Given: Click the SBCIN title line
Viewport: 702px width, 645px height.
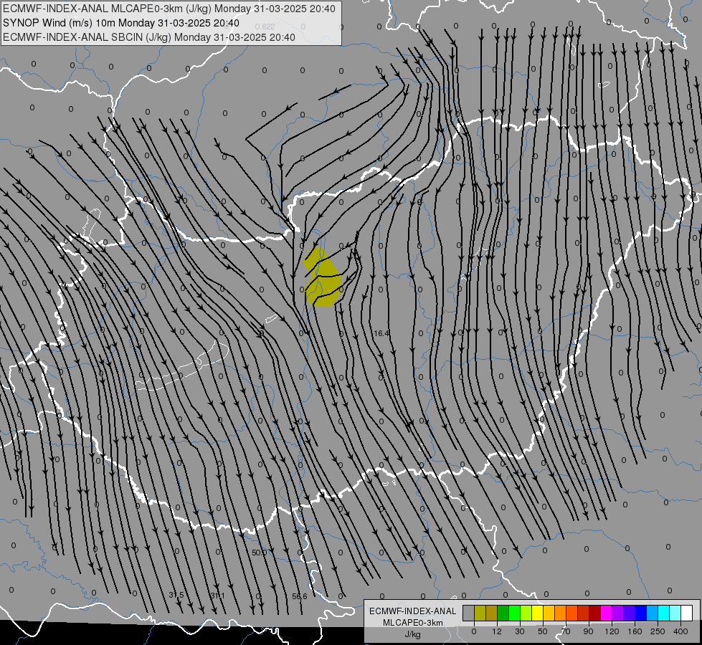Looking at the screenshot, I should tap(149, 37).
